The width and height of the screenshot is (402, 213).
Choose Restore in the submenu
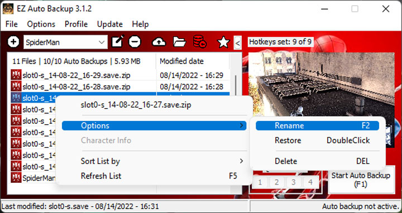(317, 141)
